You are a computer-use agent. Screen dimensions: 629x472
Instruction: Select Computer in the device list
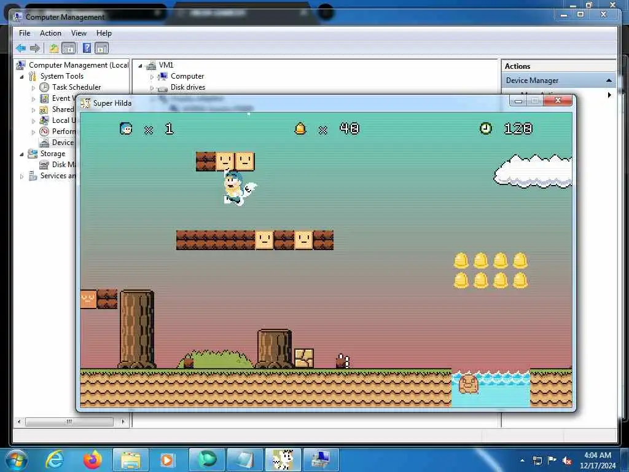click(187, 76)
